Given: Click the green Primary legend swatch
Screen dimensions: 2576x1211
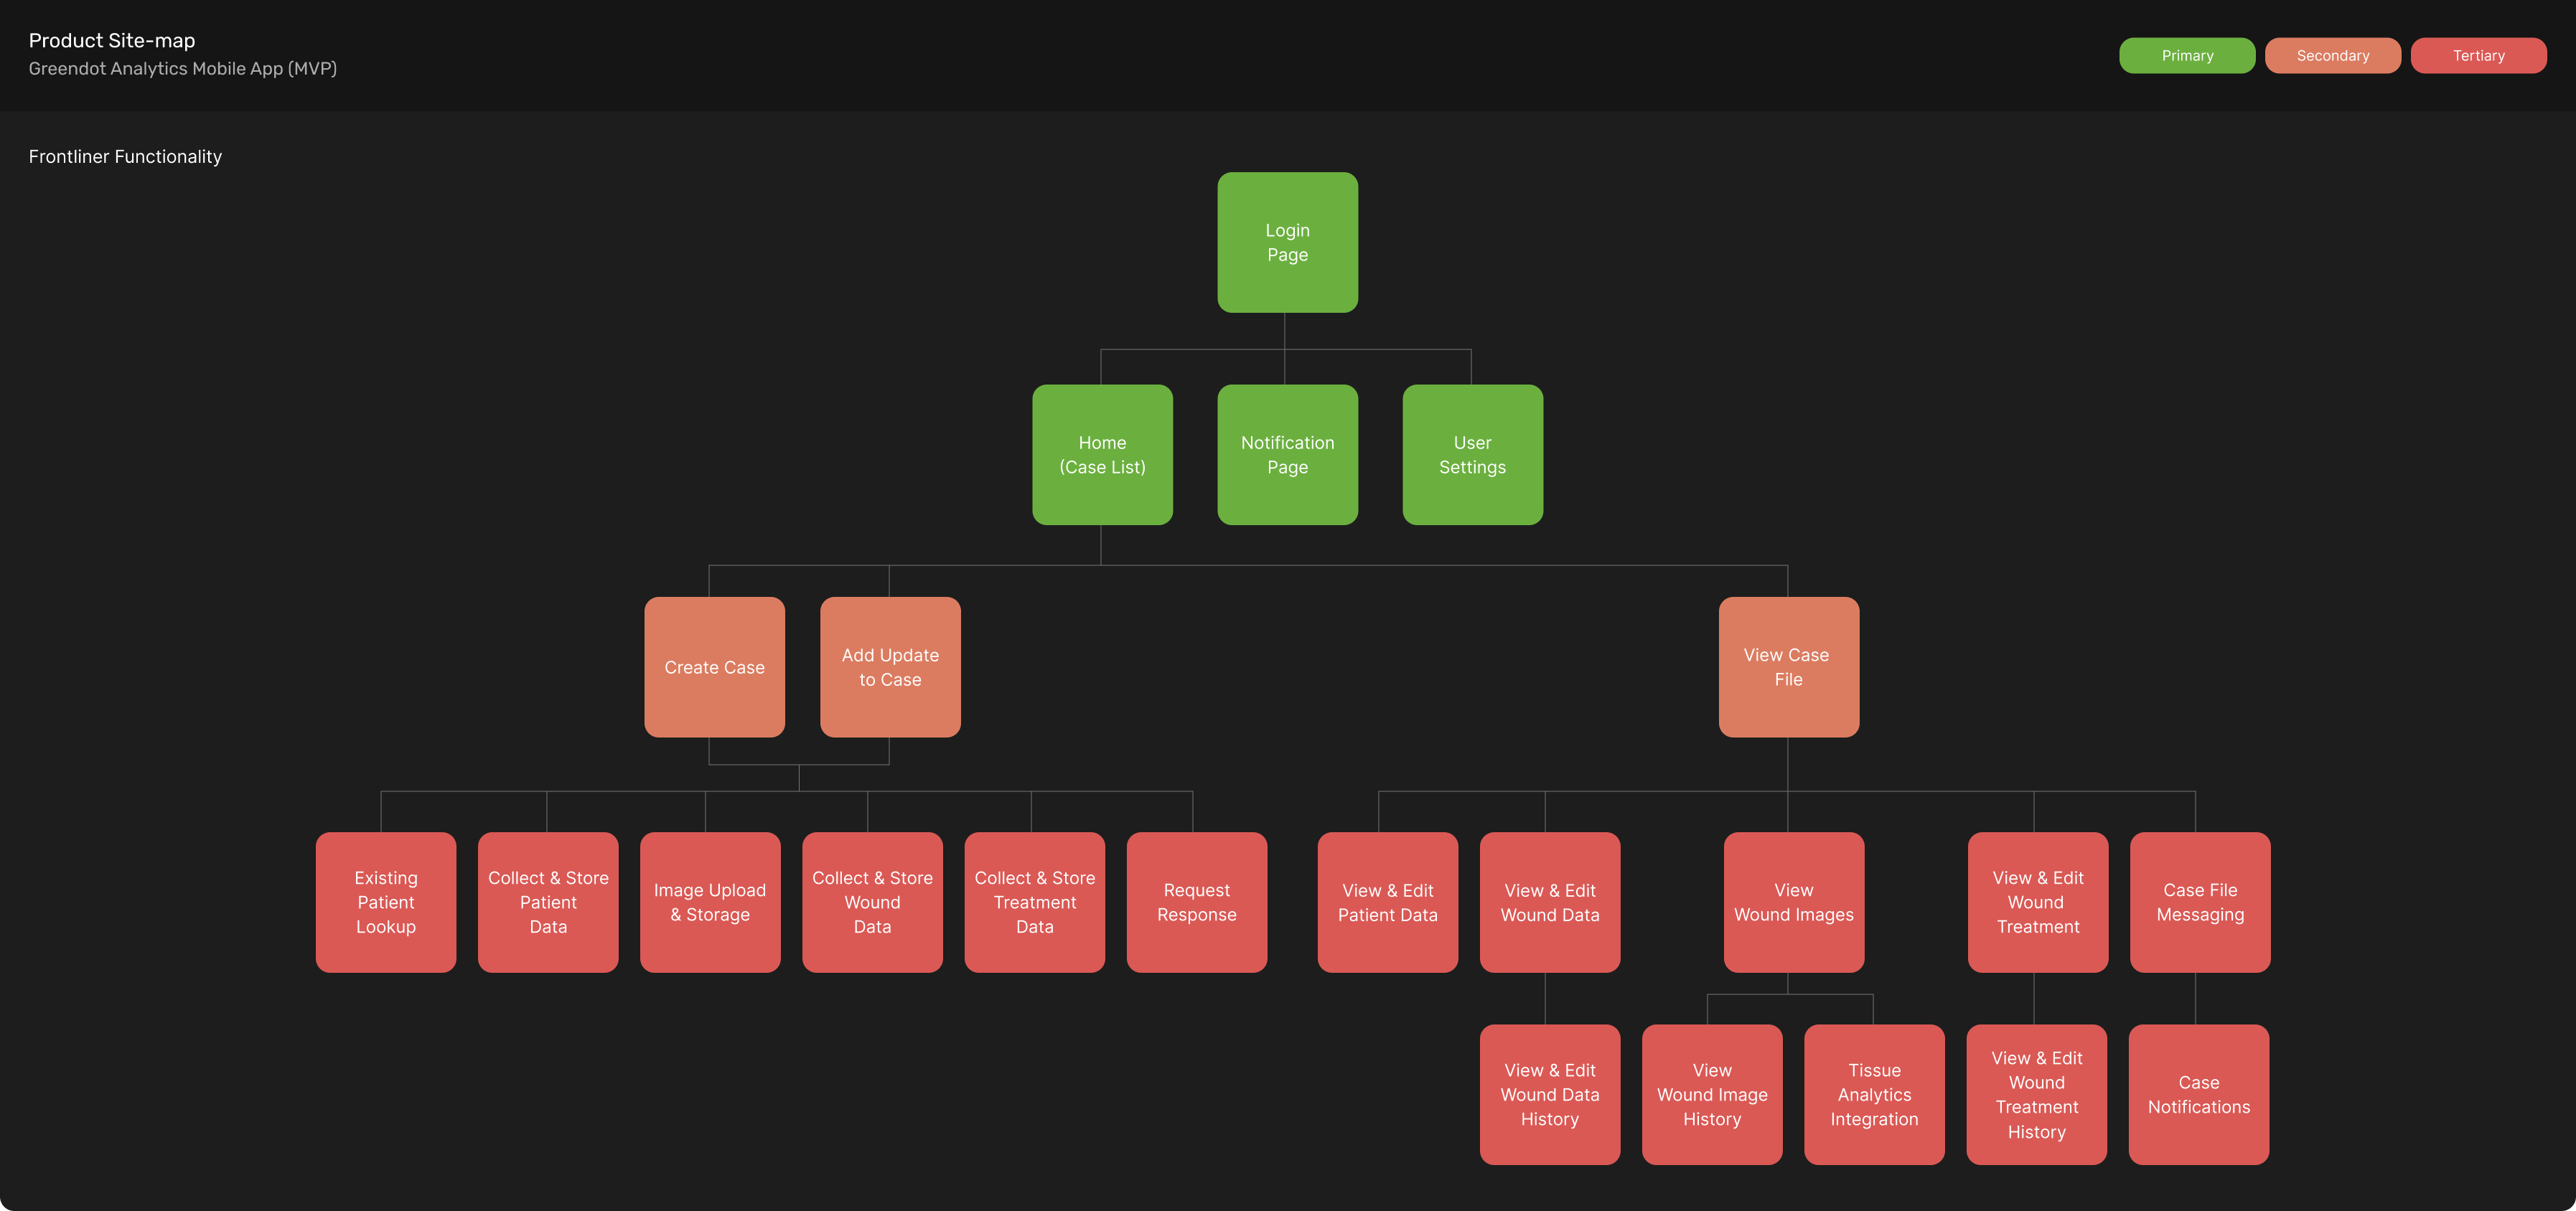Looking at the screenshot, I should click(x=2187, y=56).
